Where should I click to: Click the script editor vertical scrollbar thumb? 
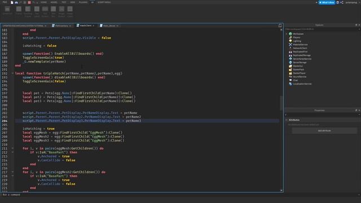281,103
